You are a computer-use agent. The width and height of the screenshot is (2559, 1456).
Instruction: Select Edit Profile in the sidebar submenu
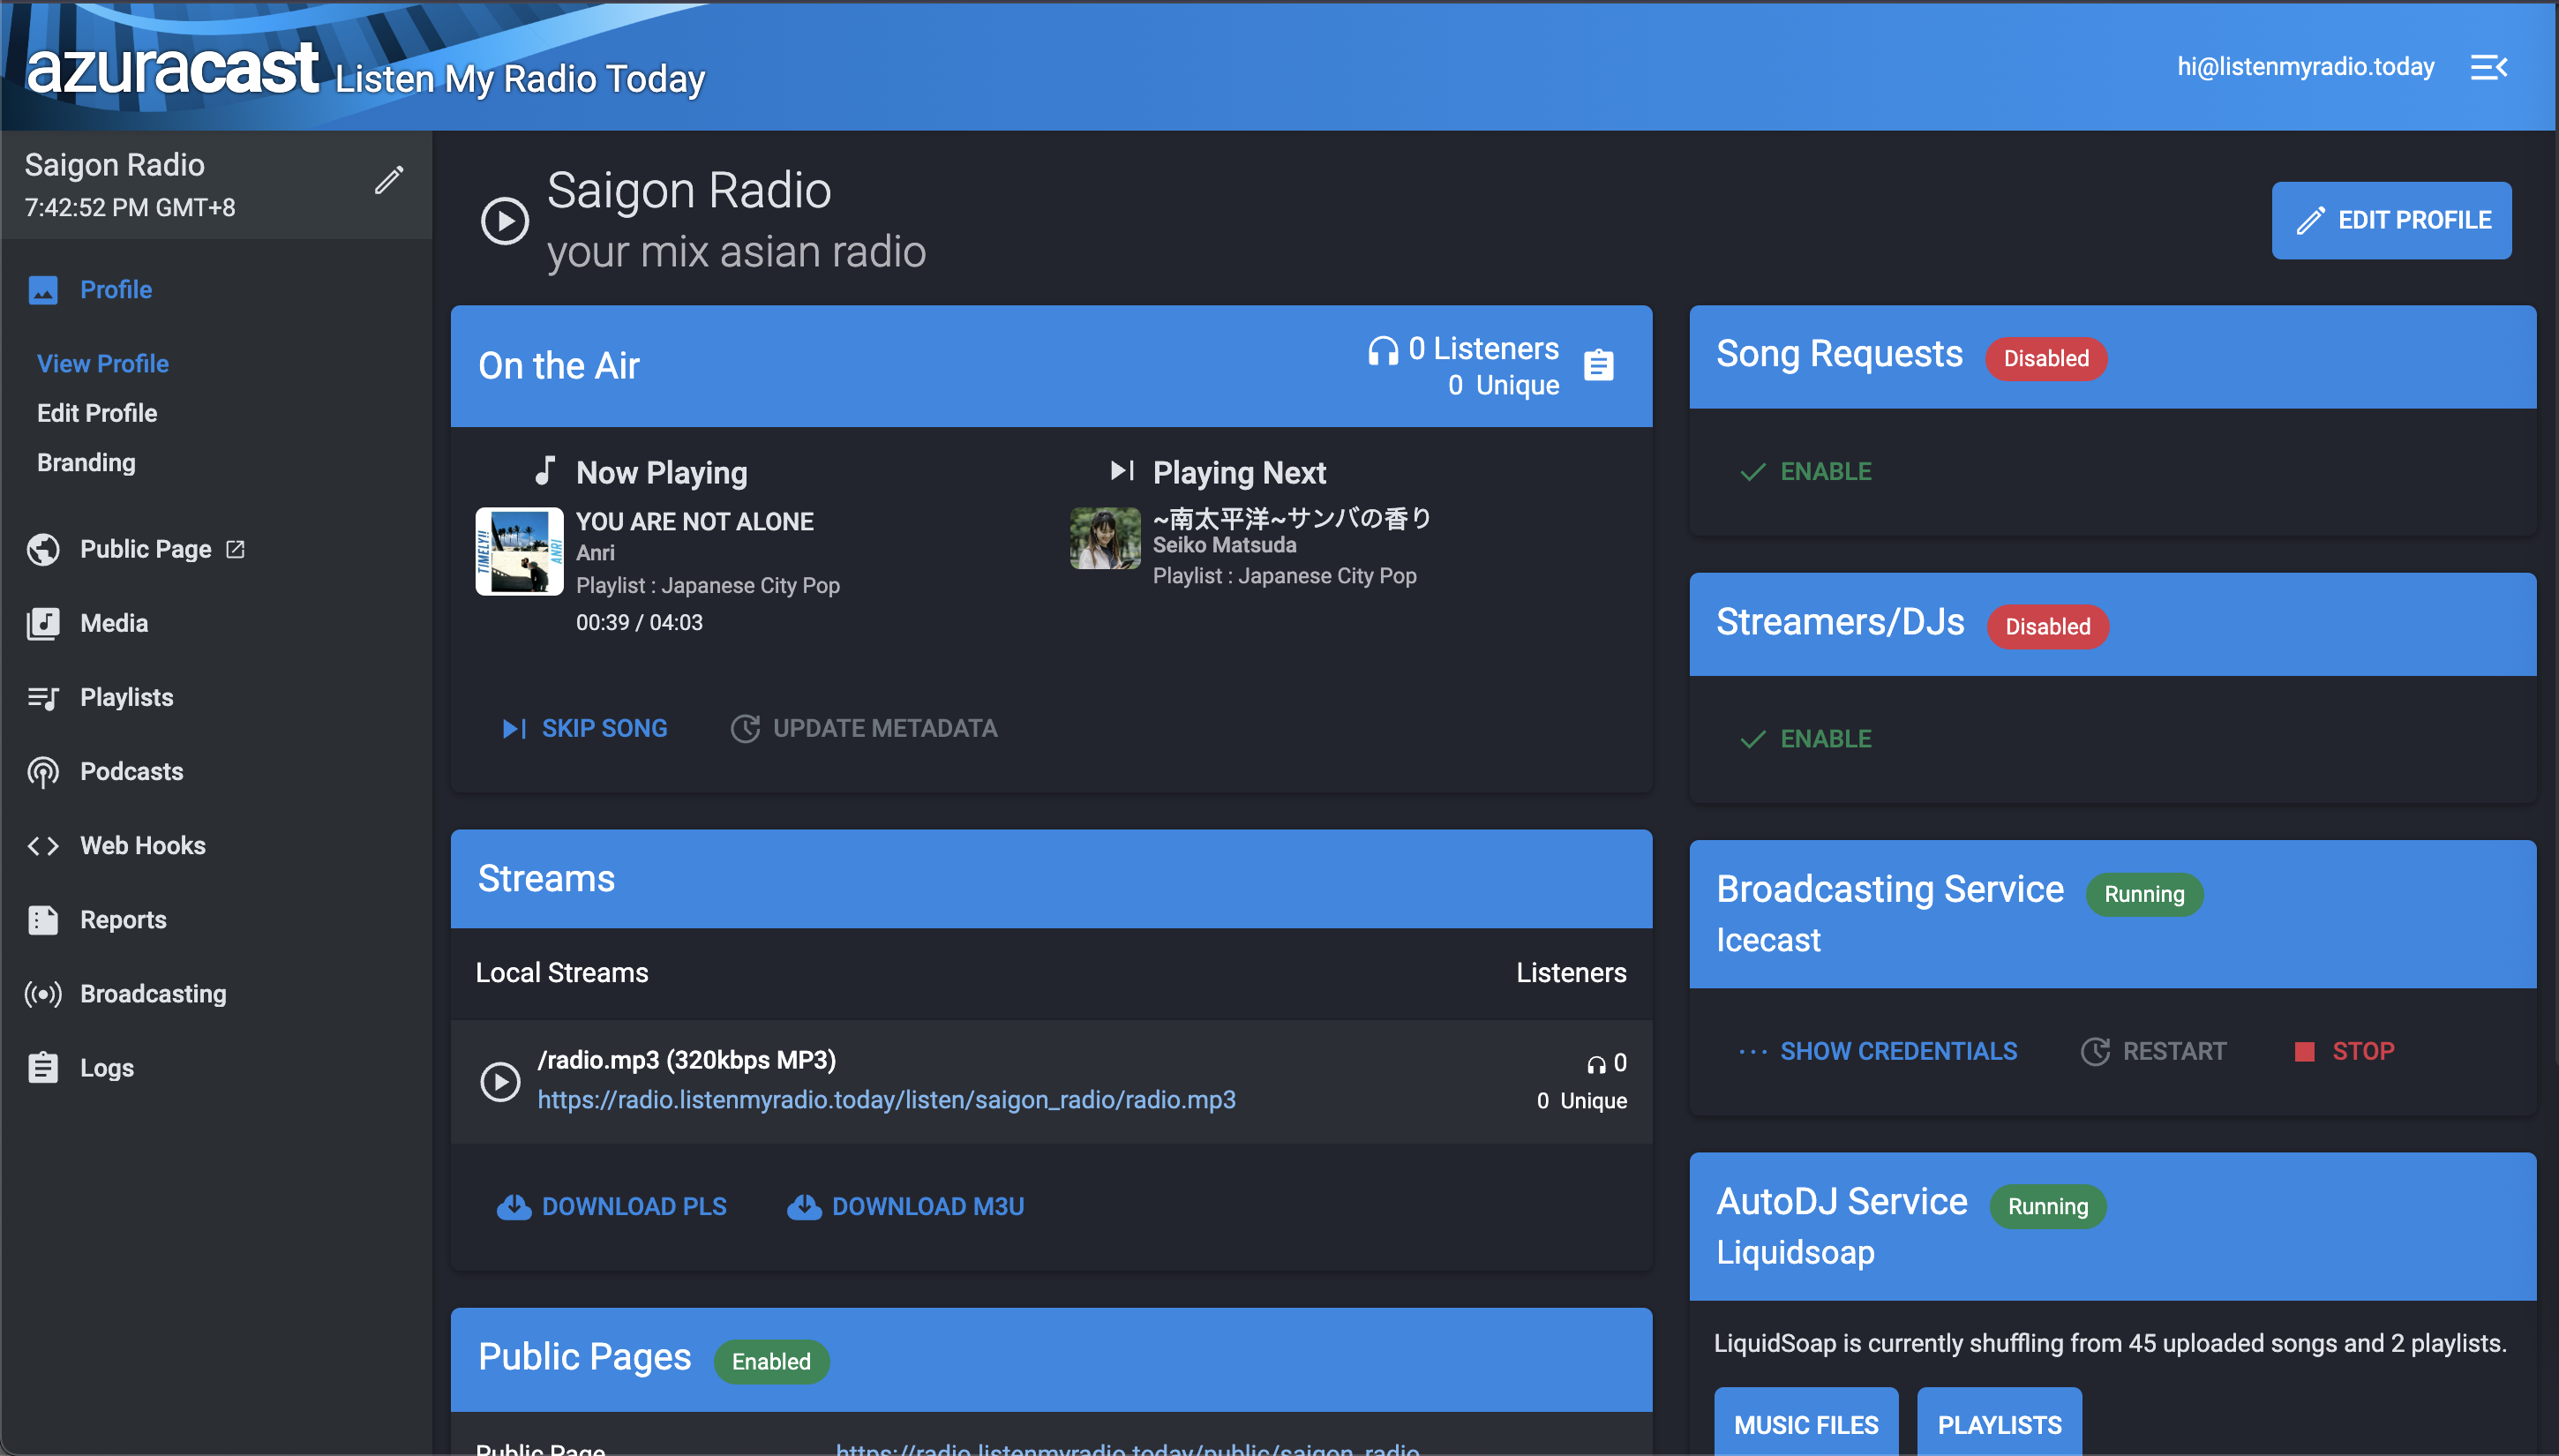97,413
